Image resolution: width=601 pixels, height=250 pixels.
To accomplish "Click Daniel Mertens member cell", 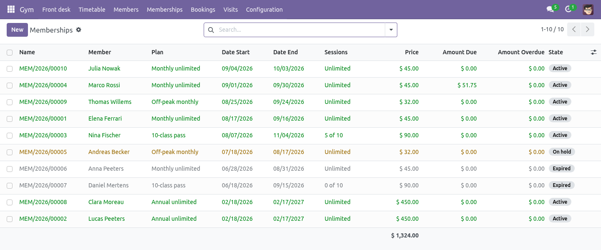I will click(x=109, y=185).
